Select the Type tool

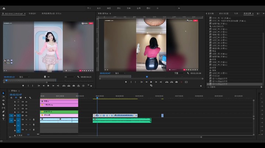(3, 119)
